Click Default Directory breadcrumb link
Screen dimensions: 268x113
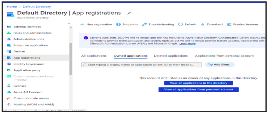(x=37, y=7)
